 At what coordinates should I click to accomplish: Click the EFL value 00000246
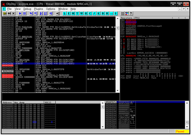coord(131,56)
